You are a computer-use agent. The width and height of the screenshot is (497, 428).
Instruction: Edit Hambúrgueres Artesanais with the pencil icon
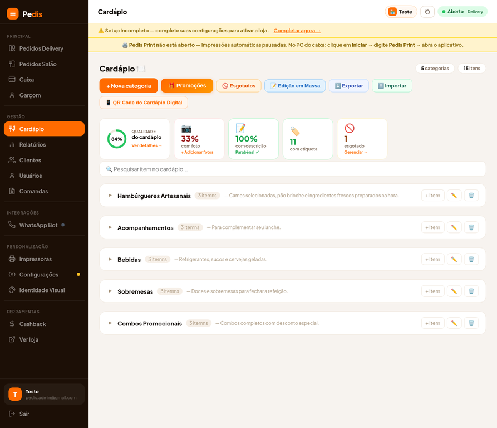pyautogui.click(x=454, y=196)
